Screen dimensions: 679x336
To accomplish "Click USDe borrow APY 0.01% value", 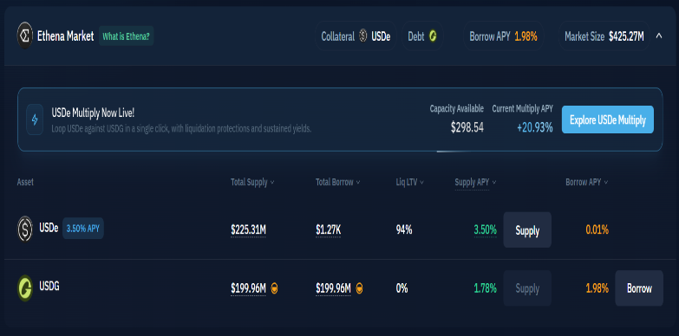I will click(x=597, y=230).
